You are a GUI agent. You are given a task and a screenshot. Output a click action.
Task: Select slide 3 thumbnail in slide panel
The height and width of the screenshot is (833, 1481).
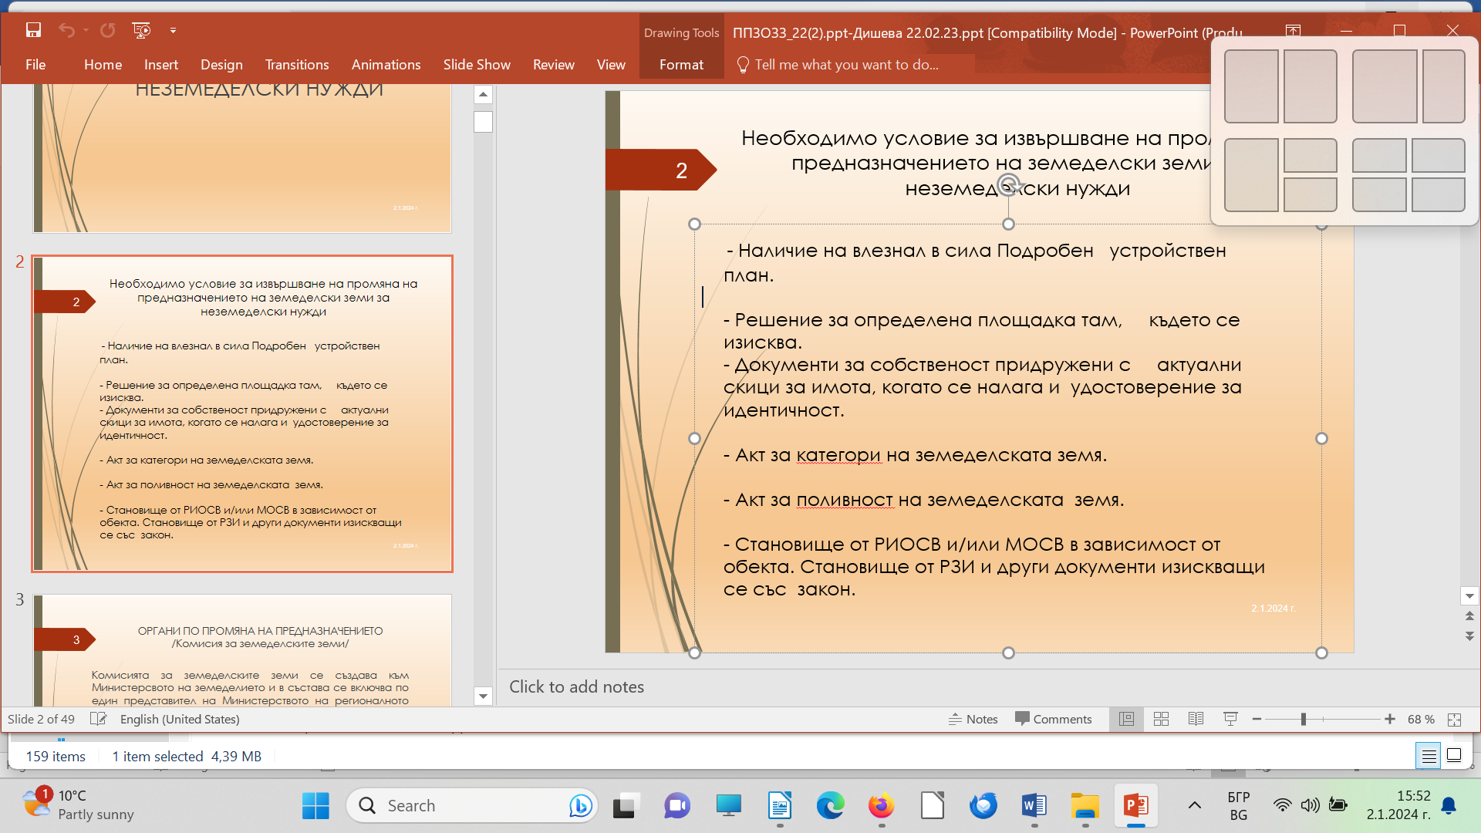click(x=242, y=649)
